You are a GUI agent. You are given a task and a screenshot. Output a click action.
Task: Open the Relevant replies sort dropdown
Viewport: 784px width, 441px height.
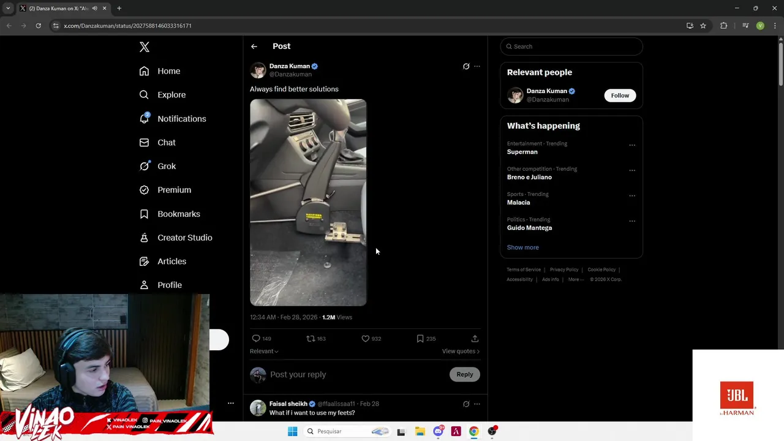[x=264, y=351]
